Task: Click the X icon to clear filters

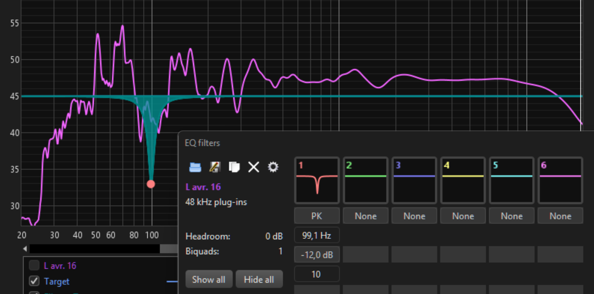Action: (253, 167)
